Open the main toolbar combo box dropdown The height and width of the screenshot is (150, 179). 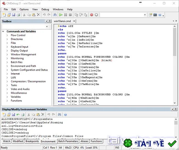[x=145, y=15]
